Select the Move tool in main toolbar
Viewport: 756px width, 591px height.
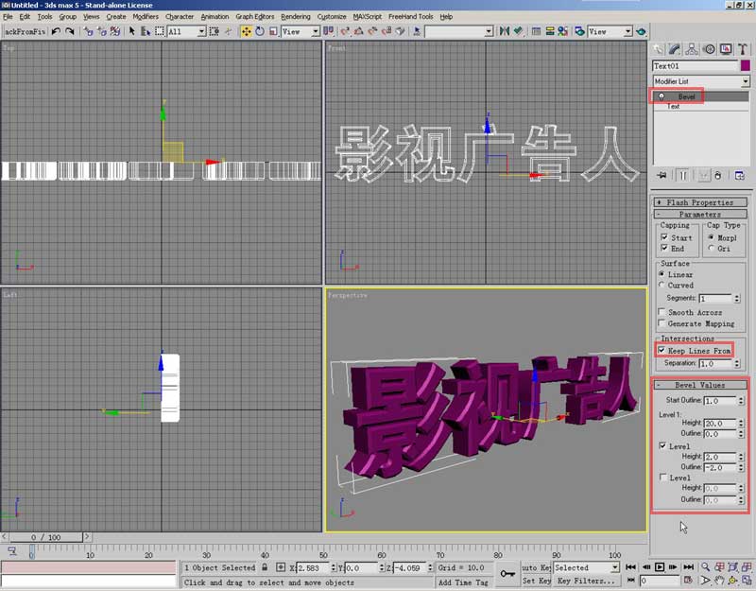(247, 31)
